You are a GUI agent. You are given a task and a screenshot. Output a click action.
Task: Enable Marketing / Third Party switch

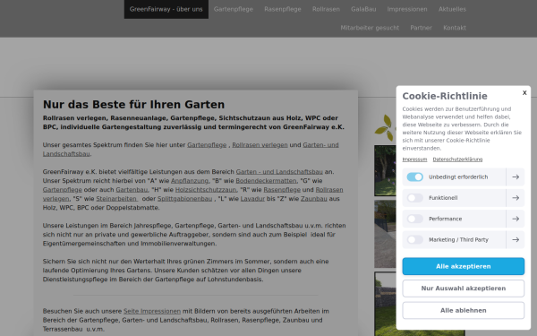414,239
